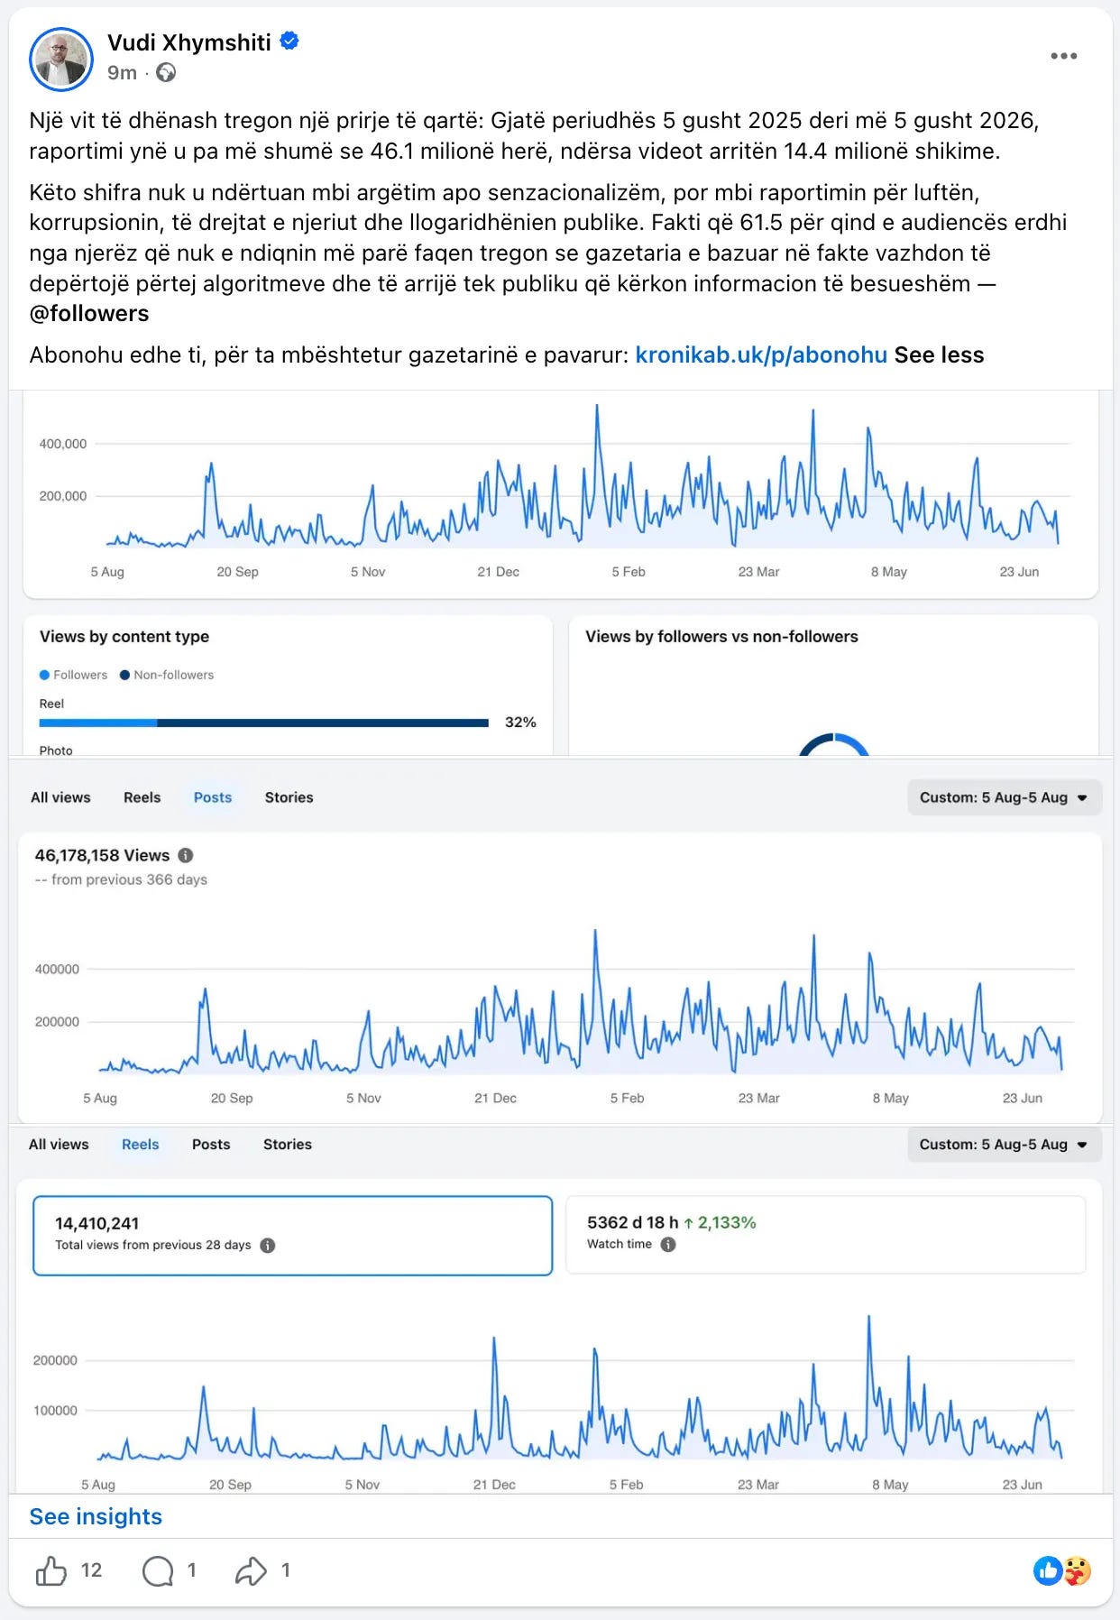This screenshot has width=1120, height=1620.
Task: Open the three-dot post options menu
Action: coord(1063,56)
